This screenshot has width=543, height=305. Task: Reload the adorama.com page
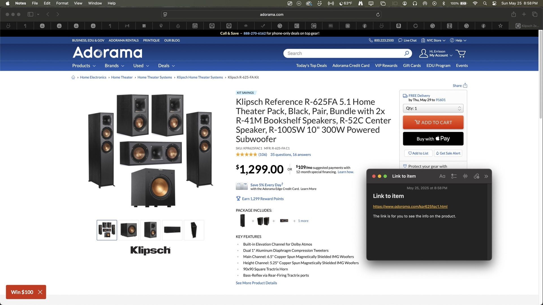point(378,14)
